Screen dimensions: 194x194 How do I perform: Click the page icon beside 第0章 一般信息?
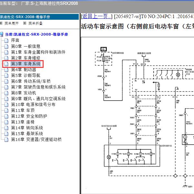(6, 46)
